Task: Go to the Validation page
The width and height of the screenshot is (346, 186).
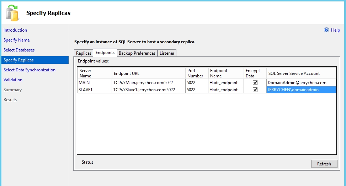Action: [x=13, y=80]
